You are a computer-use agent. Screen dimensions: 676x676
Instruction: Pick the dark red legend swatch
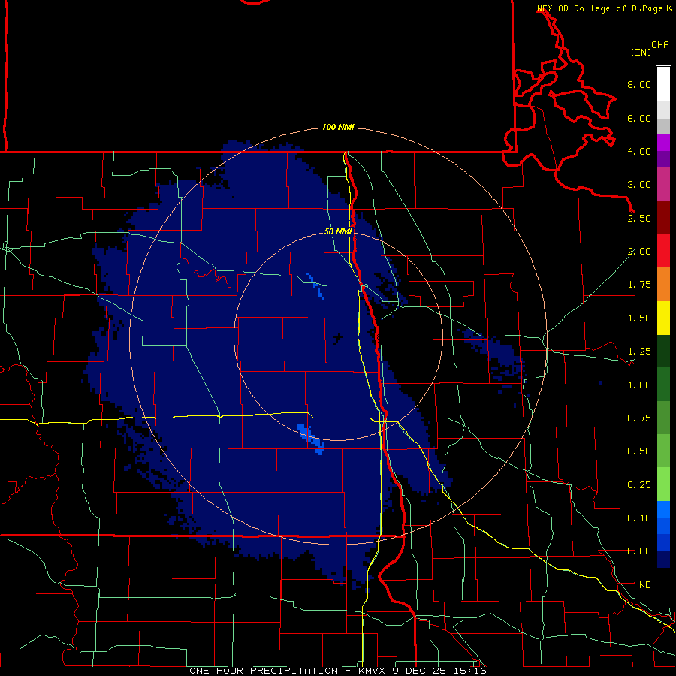coord(663,218)
